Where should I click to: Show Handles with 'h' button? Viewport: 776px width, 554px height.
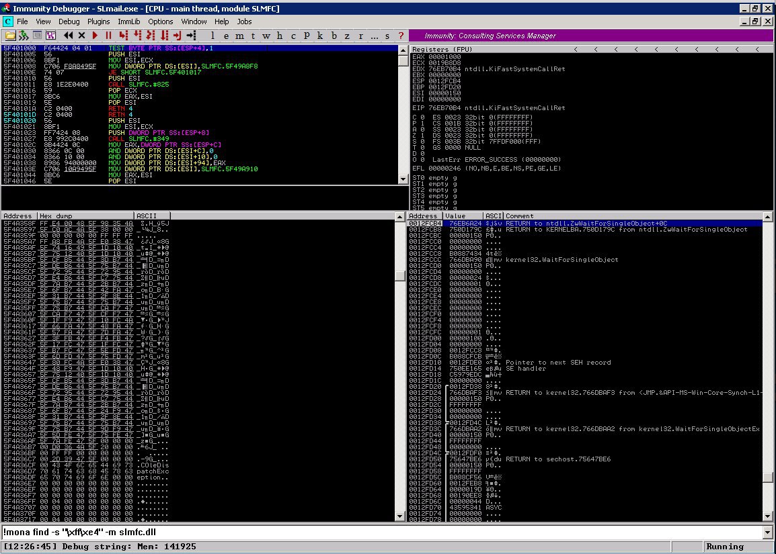point(280,36)
